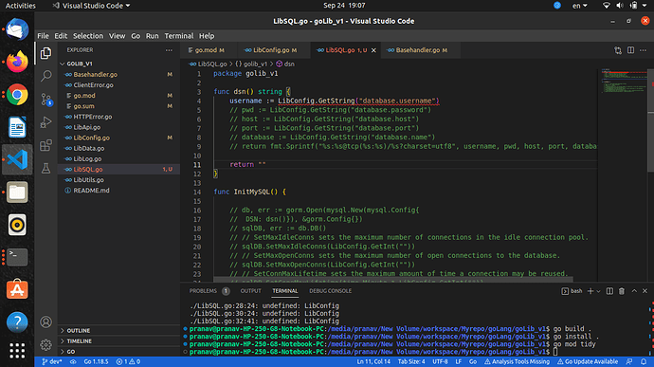Select Go language mode in status bar
Screen dimensions: 654x367
pos(473,361)
